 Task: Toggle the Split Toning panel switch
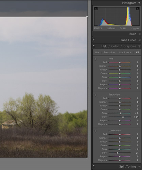tap(93, 166)
